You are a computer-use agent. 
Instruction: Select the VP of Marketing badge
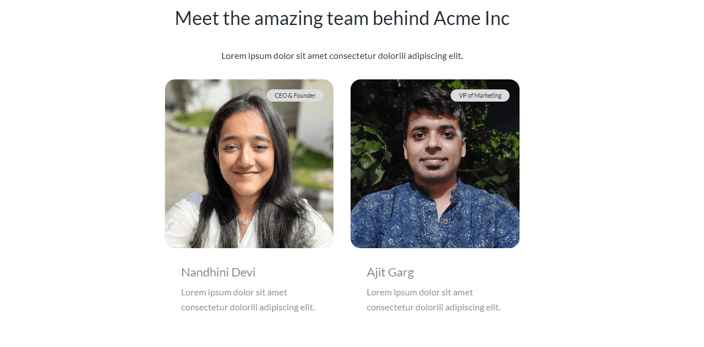point(480,95)
